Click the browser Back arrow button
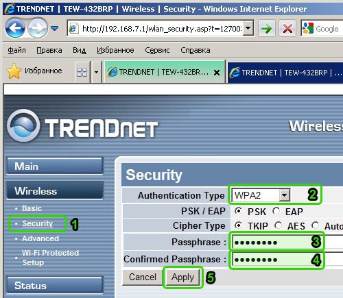Image resolution: width=343 pixels, height=298 pixels. [x=15, y=28]
